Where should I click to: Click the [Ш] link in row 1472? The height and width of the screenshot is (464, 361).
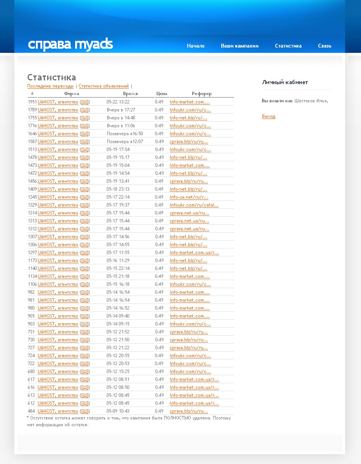[85, 173]
